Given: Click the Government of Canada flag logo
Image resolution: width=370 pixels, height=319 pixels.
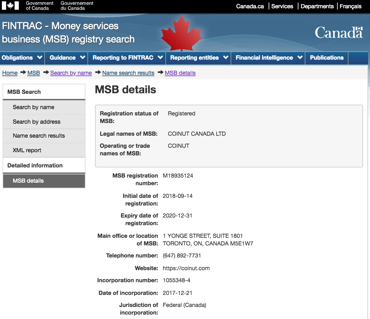Looking at the screenshot, I should pos(10,6).
